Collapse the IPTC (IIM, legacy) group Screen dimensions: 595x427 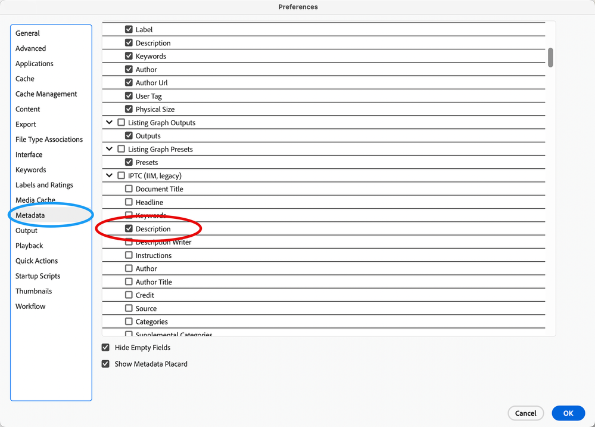tap(109, 176)
